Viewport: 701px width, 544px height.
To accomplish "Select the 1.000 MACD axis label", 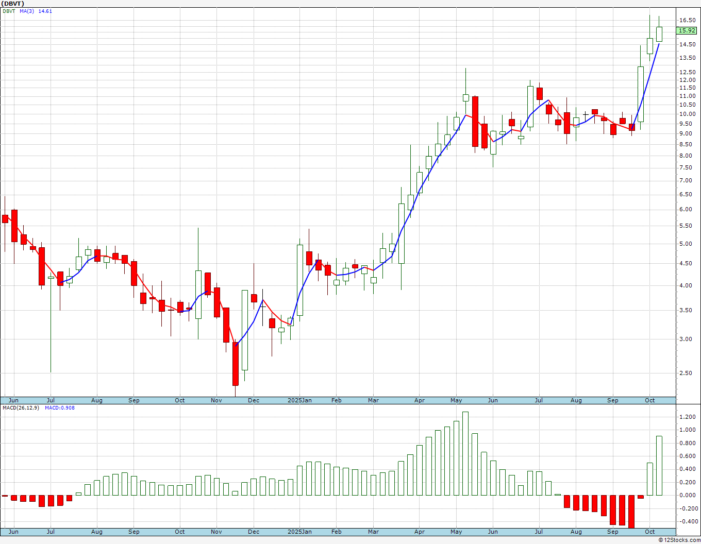I will click(x=688, y=430).
